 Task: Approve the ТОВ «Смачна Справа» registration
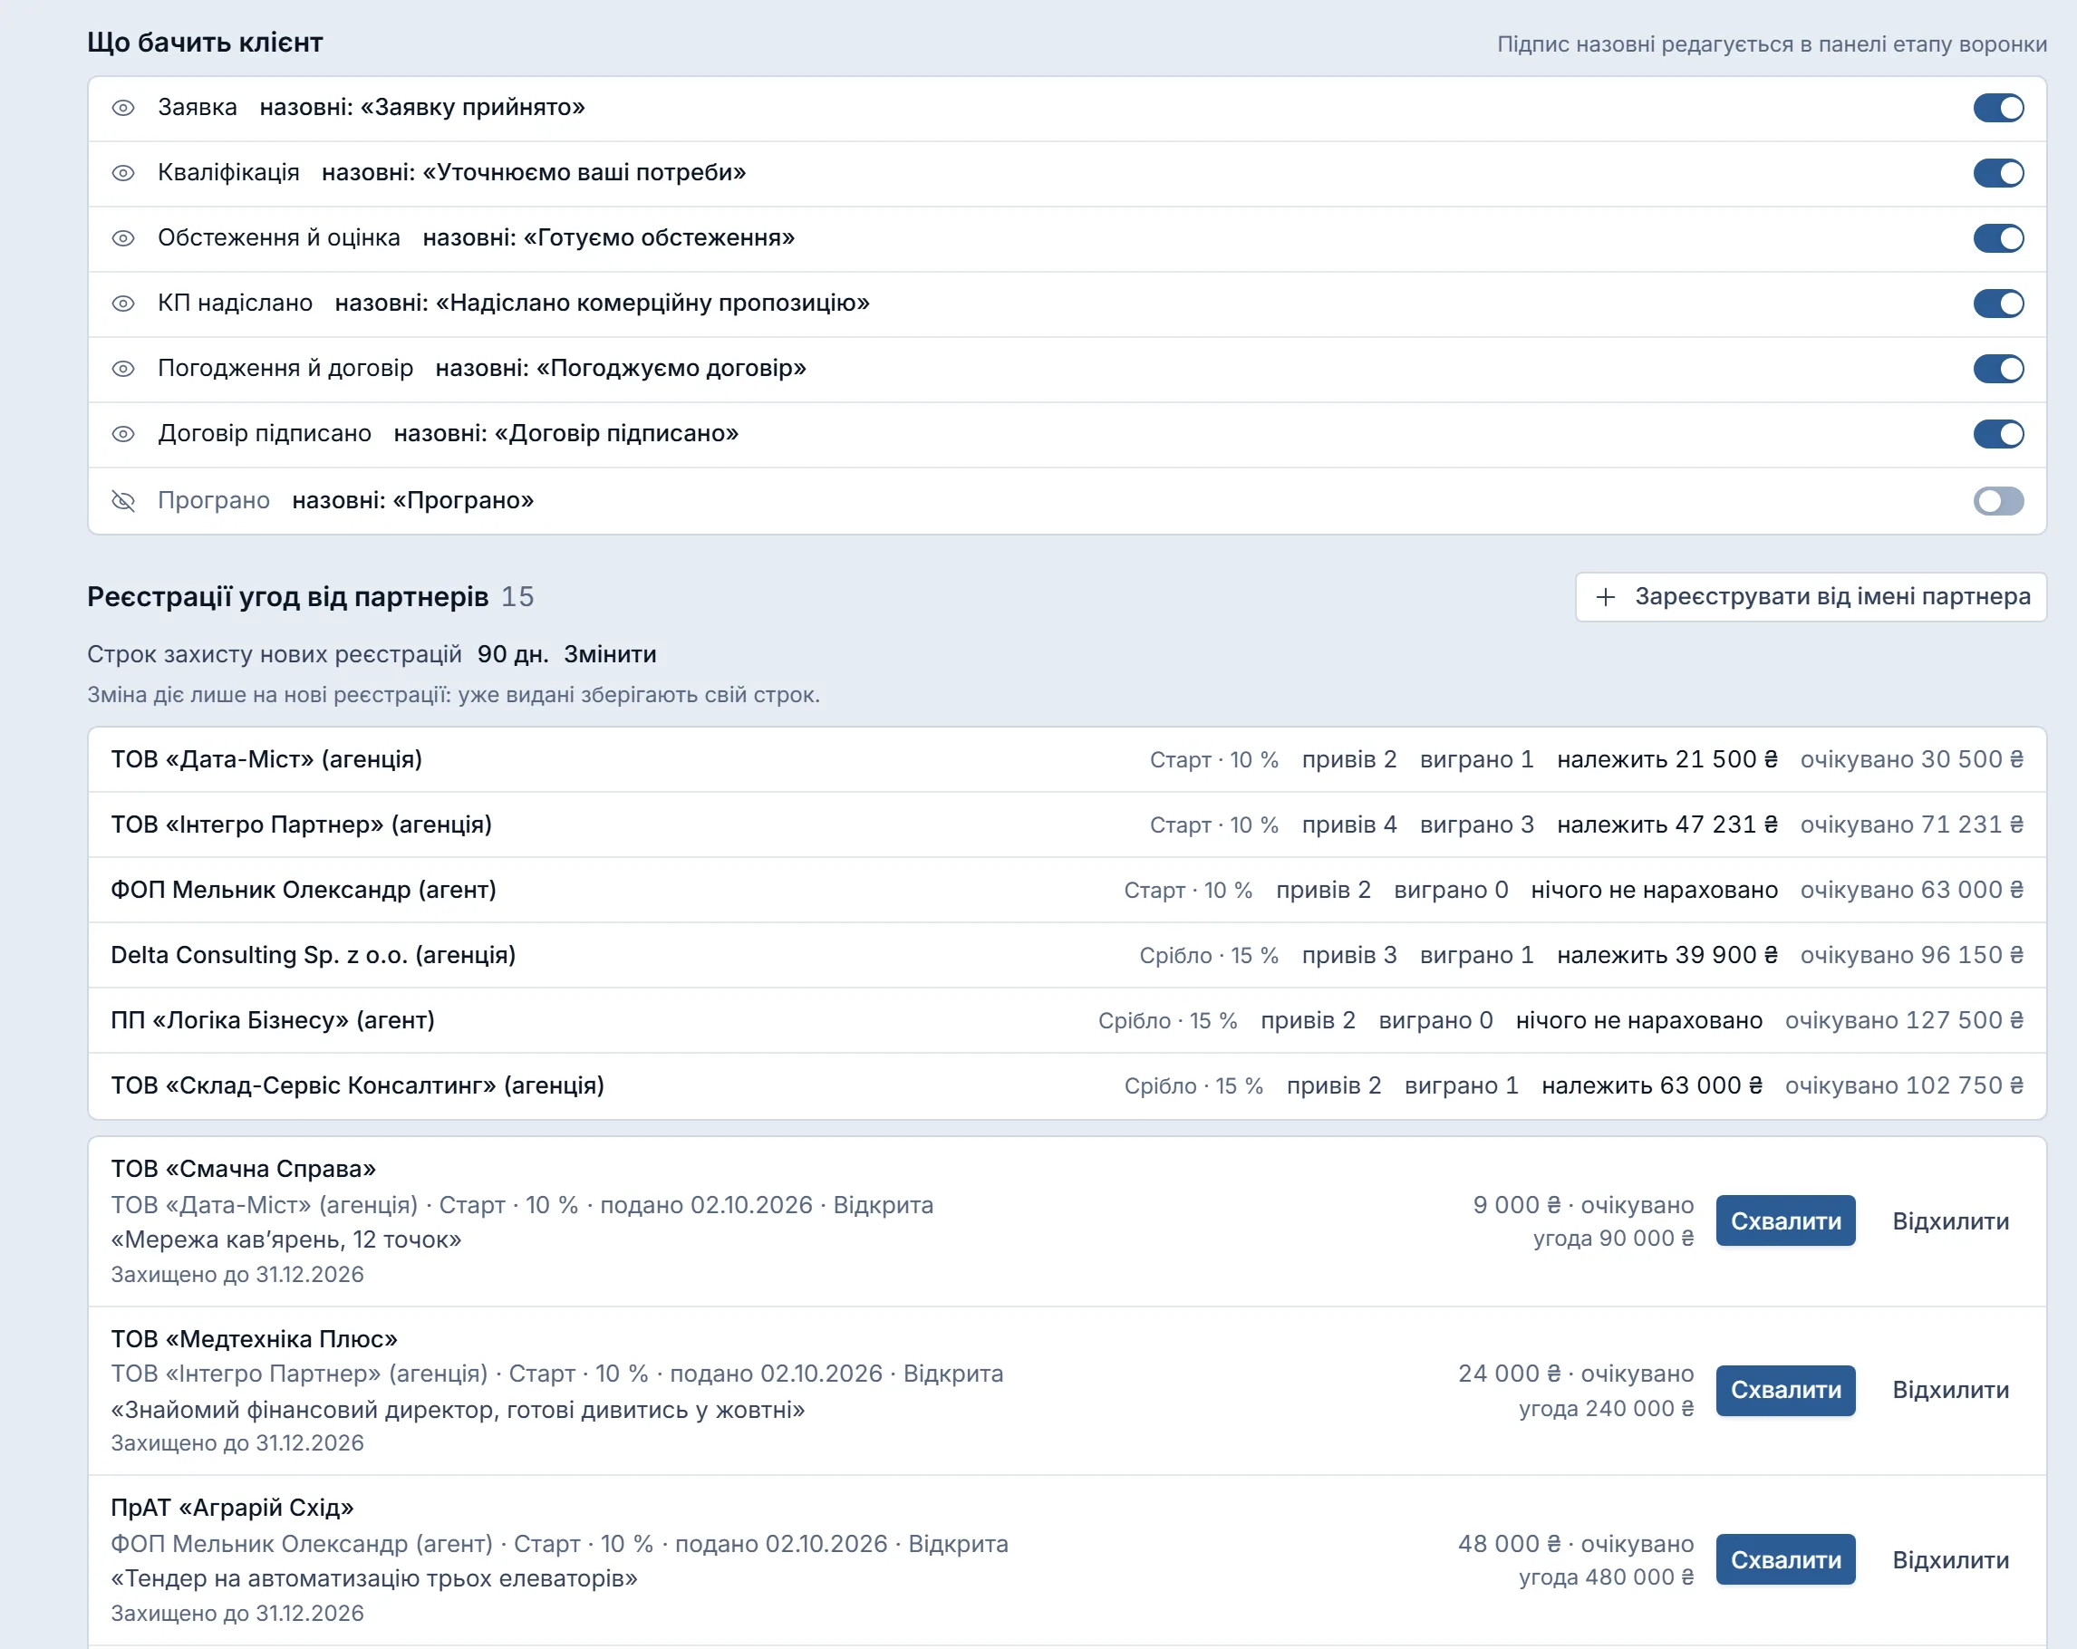tap(1785, 1220)
